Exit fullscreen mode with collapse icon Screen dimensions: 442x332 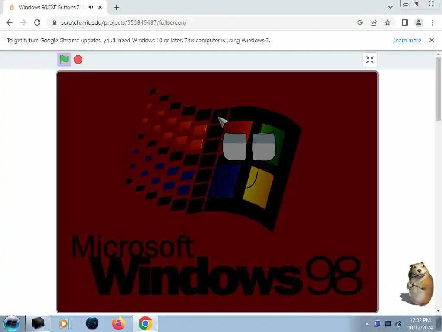click(370, 60)
